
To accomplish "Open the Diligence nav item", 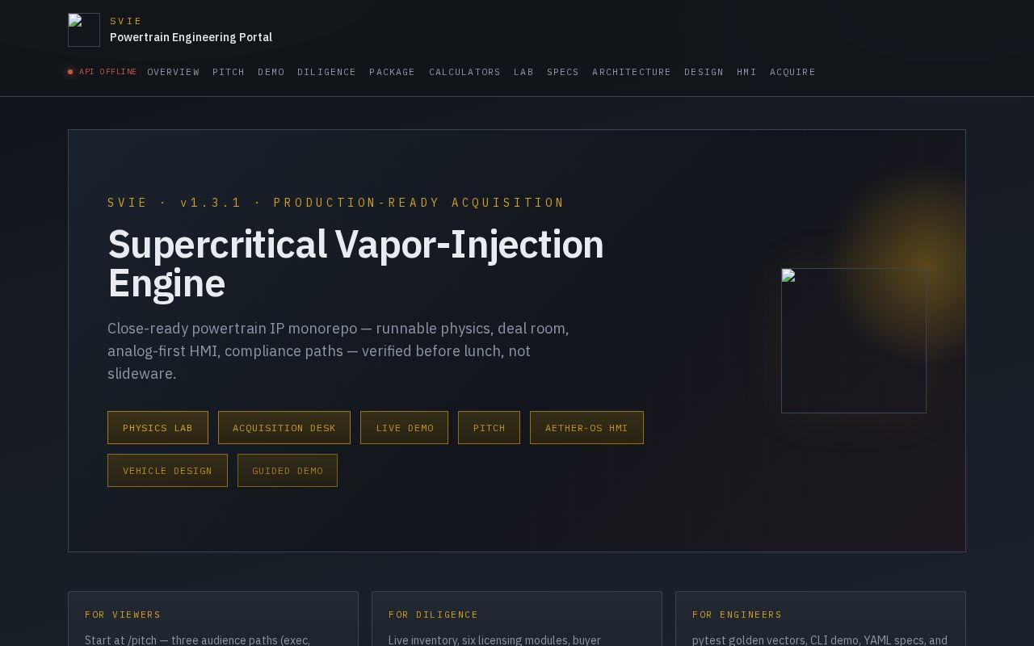I will (327, 72).
